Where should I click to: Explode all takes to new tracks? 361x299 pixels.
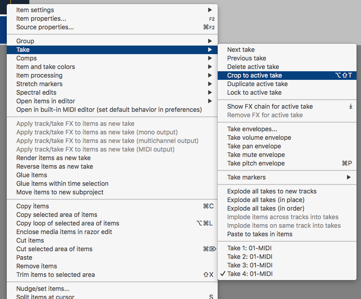coord(272,191)
